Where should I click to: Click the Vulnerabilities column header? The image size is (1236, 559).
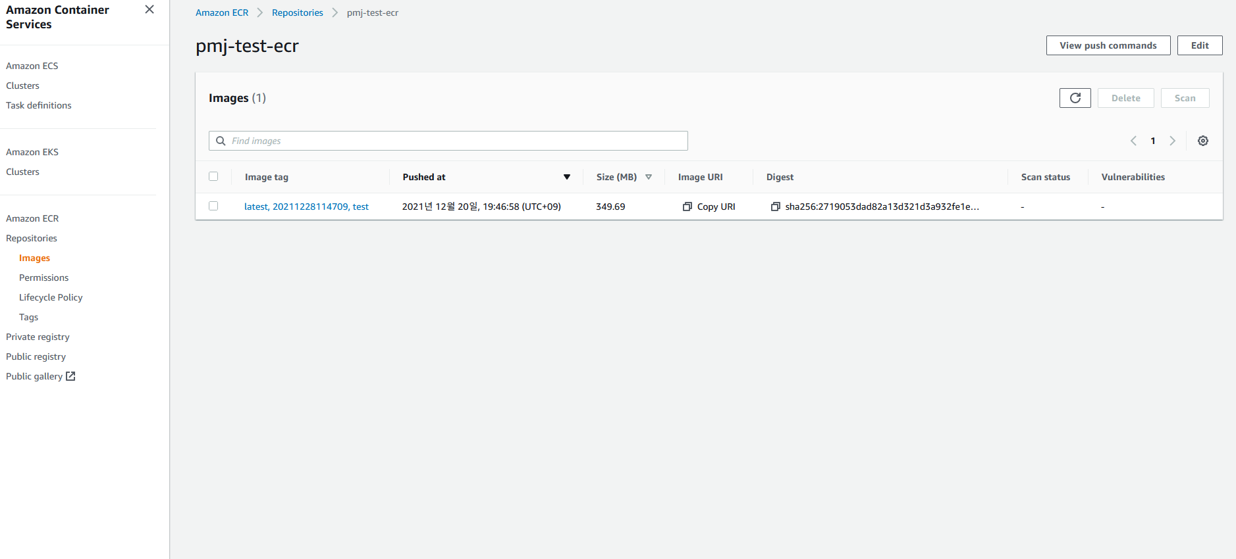(x=1133, y=177)
